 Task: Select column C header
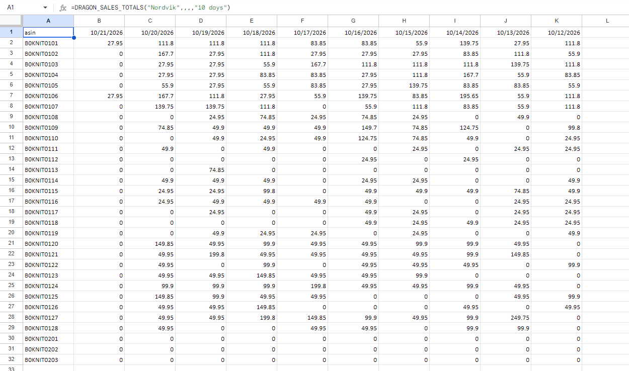150,21
